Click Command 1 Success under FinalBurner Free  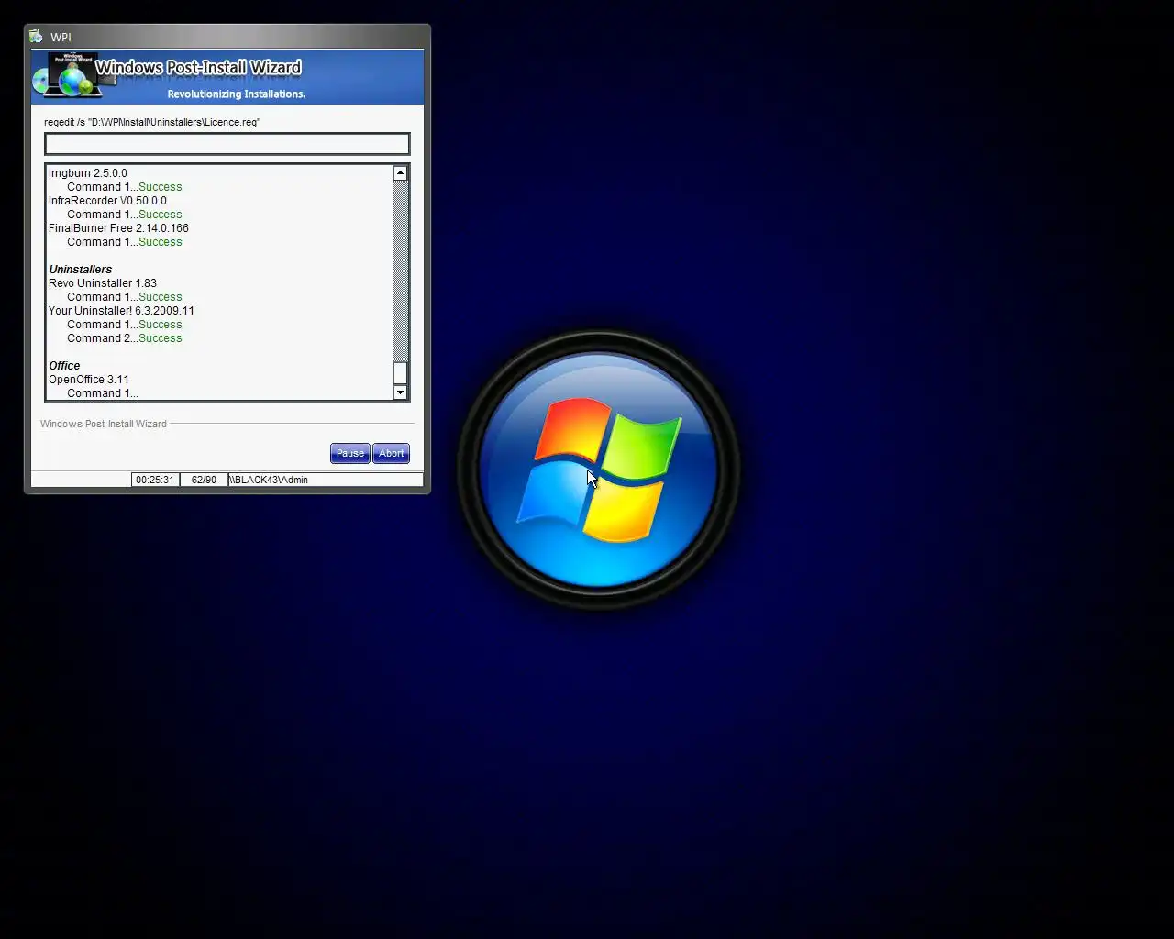click(x=125, y=242)
